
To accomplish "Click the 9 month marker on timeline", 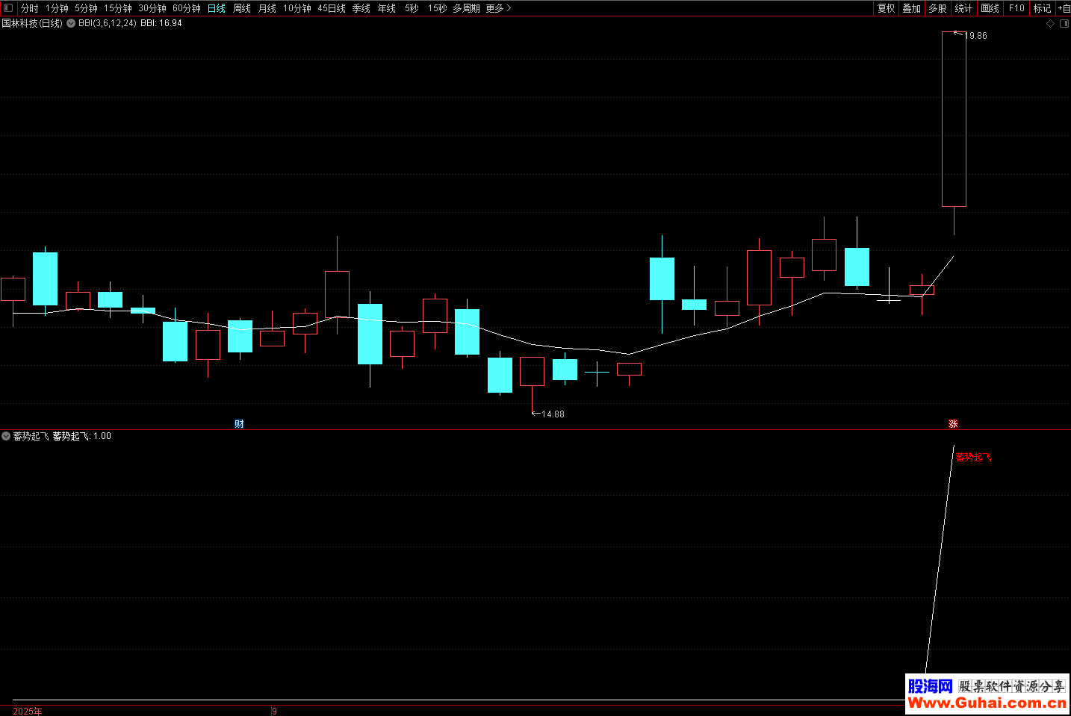I will coord(274,711).
